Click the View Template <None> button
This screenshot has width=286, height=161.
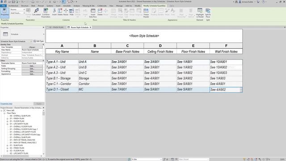coord(32,47)
